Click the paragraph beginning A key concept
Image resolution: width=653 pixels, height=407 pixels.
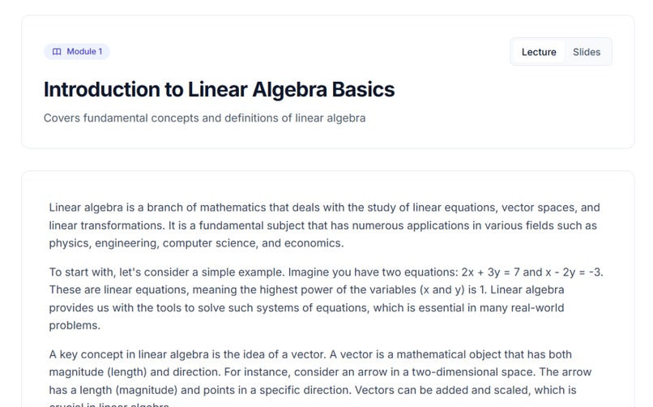pos(320,380)
